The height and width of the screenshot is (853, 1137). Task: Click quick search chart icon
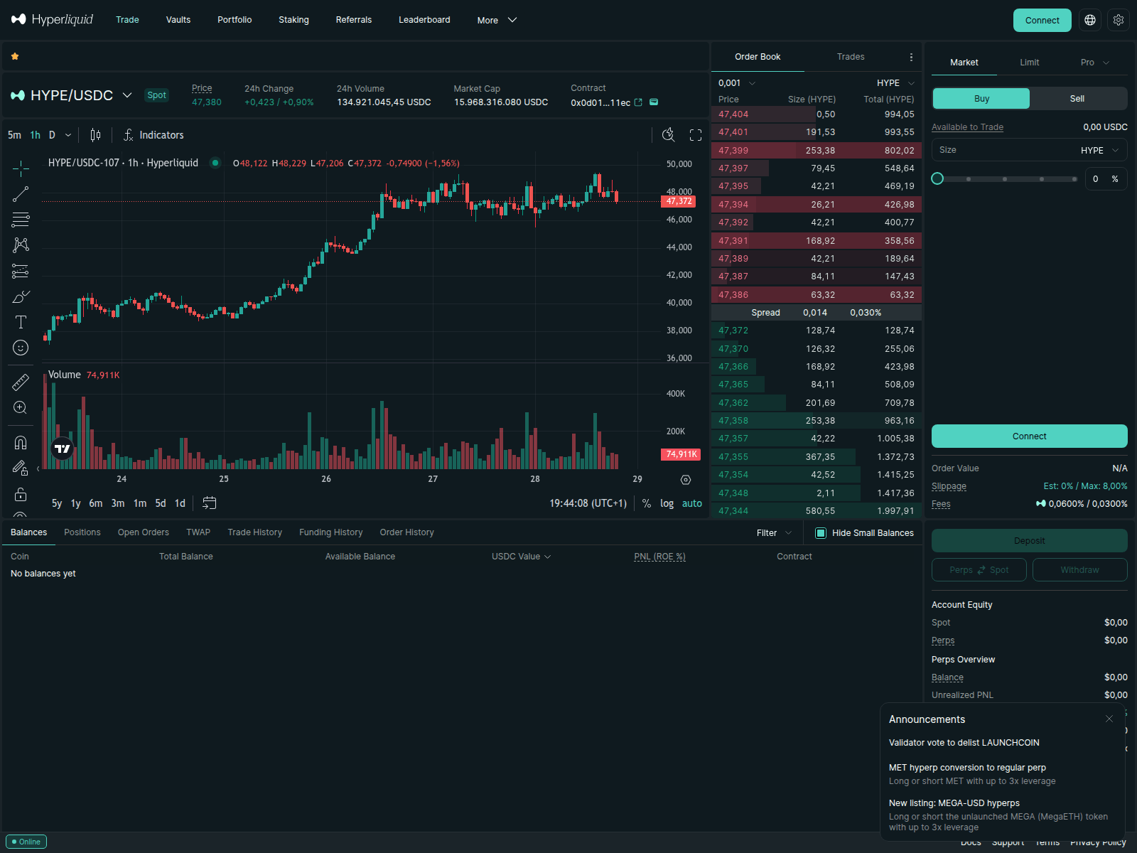[669, 135]
